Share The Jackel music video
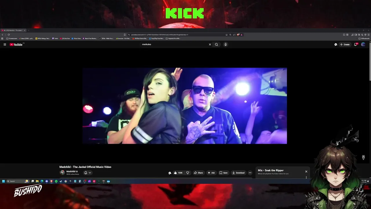This screenshot has width=371, height=209. tap(199, 173)
